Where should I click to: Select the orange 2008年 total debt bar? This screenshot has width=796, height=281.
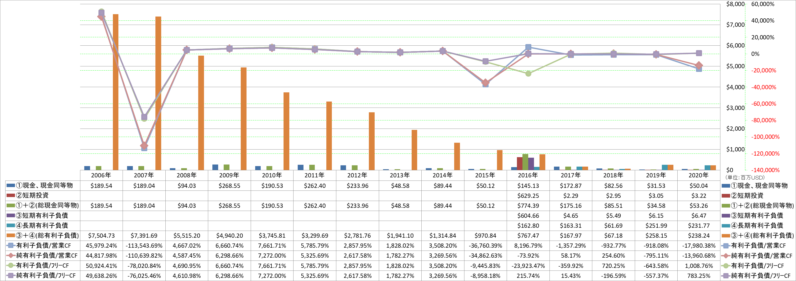[x=201, y=113]
